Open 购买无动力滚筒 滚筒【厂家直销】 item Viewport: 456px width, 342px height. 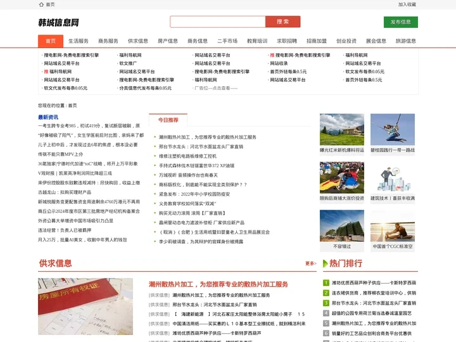(x=193, y=213)
